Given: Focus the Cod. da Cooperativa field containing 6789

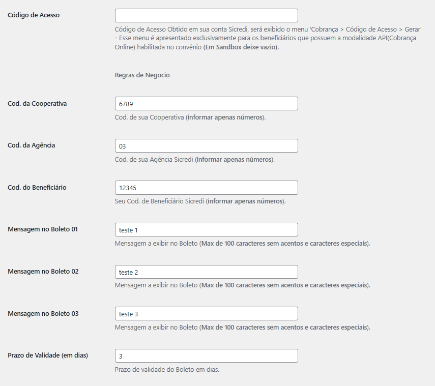Looking at the screenshot, I should [x=206, y=104].
